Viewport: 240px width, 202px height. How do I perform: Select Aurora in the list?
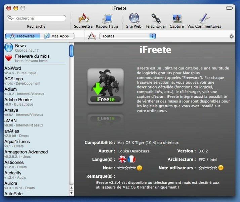(36, 185)
